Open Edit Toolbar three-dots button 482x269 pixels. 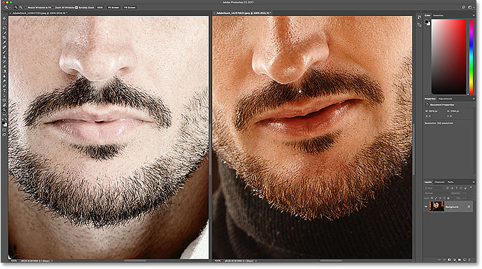[x=4, y=114]
